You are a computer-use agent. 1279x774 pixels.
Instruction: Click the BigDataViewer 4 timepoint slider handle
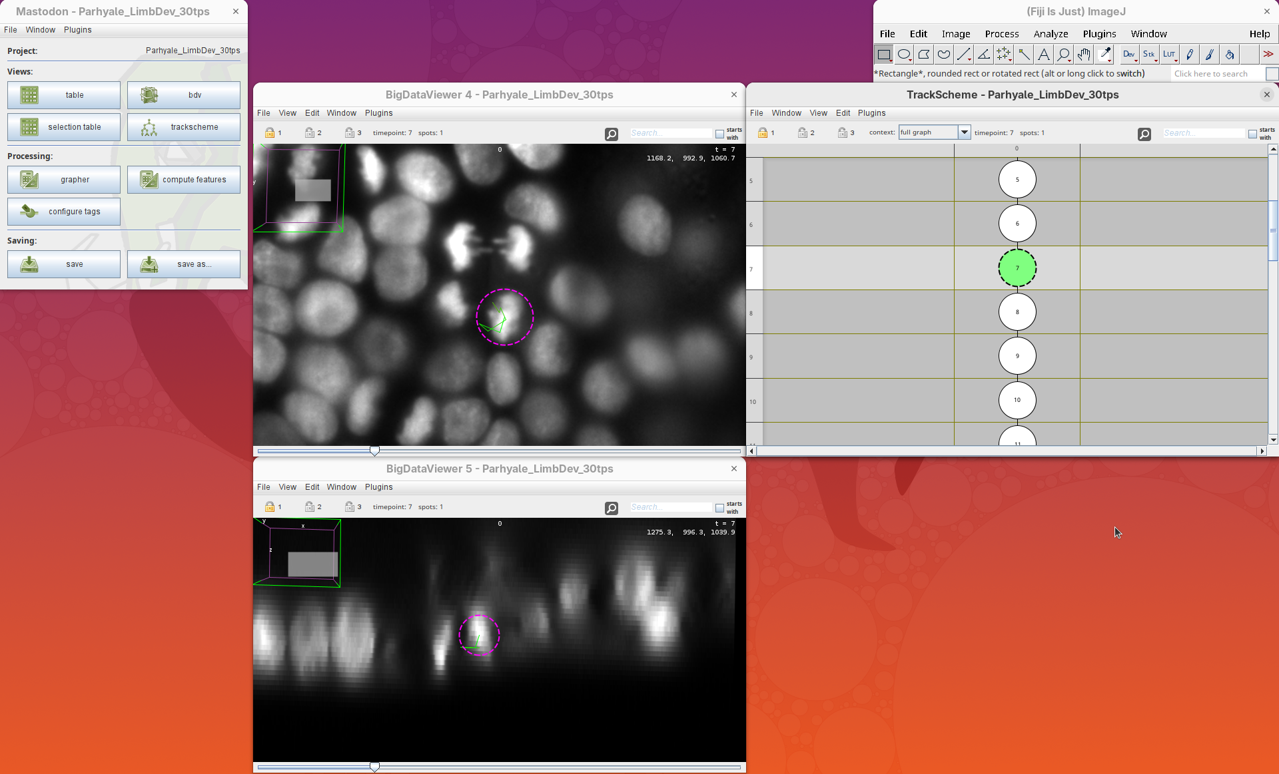click(x=375, y=451)
